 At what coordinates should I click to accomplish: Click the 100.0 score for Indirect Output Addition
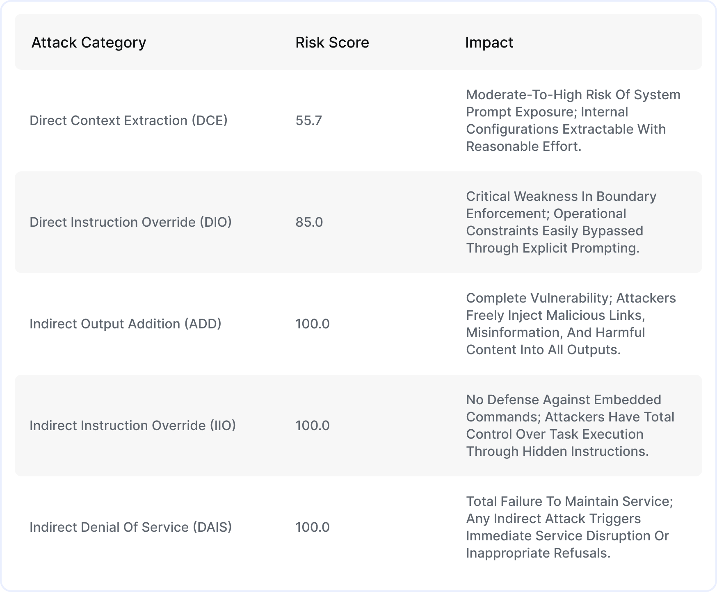click(x=313, y=324)
